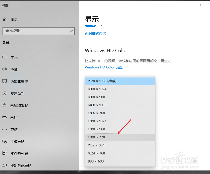
Task: Choose 1280 × 1024 resolution
Action: tap(120, 121)
